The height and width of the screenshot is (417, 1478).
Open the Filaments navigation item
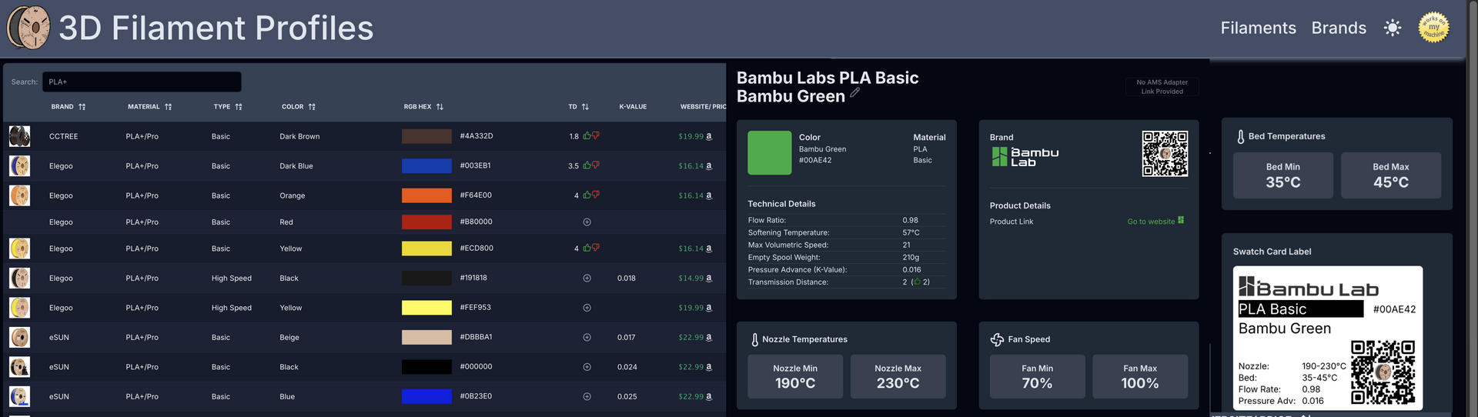coord(1258,28)
